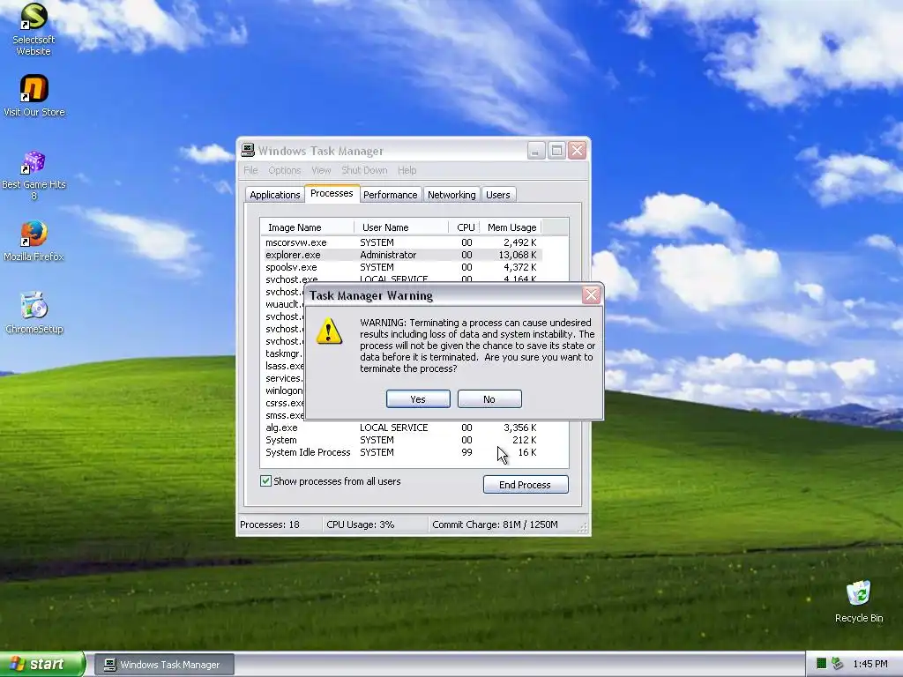Select the System process row
The image size is (903, 677).
(401, 440)
